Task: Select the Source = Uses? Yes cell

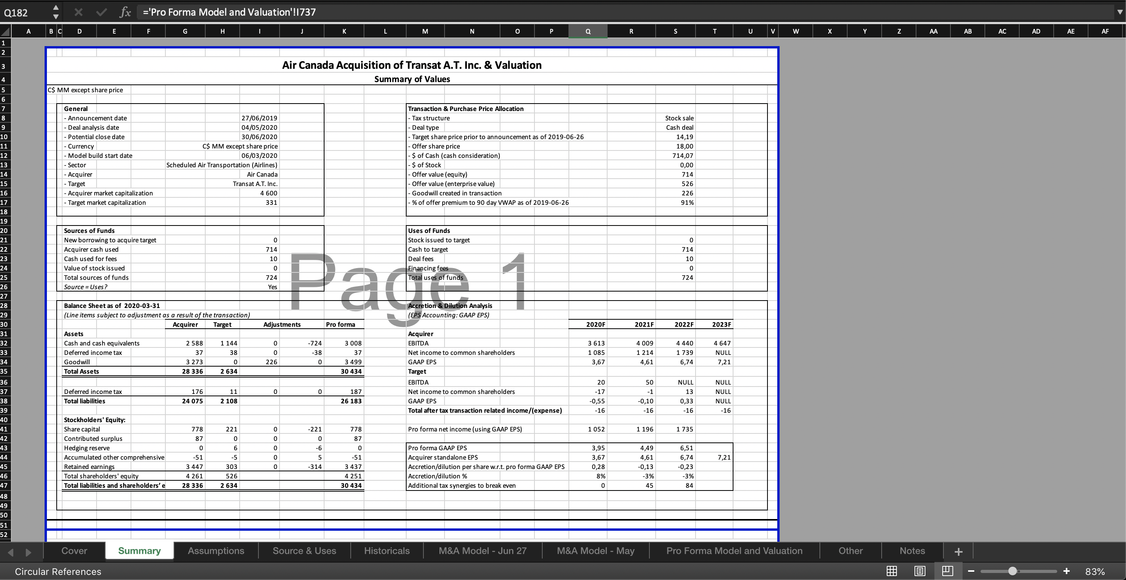Action: (259, 287)
